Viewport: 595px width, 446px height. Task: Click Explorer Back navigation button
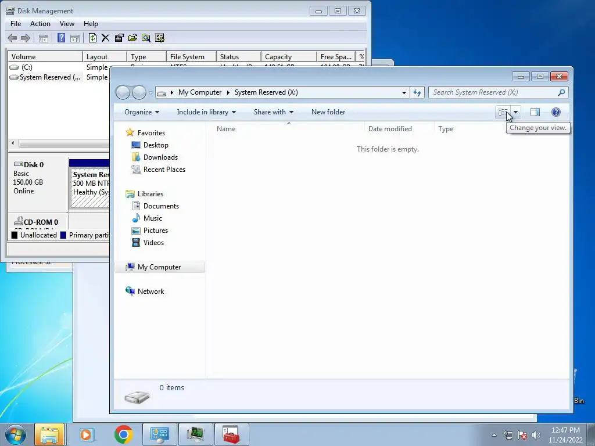[123, 92]
